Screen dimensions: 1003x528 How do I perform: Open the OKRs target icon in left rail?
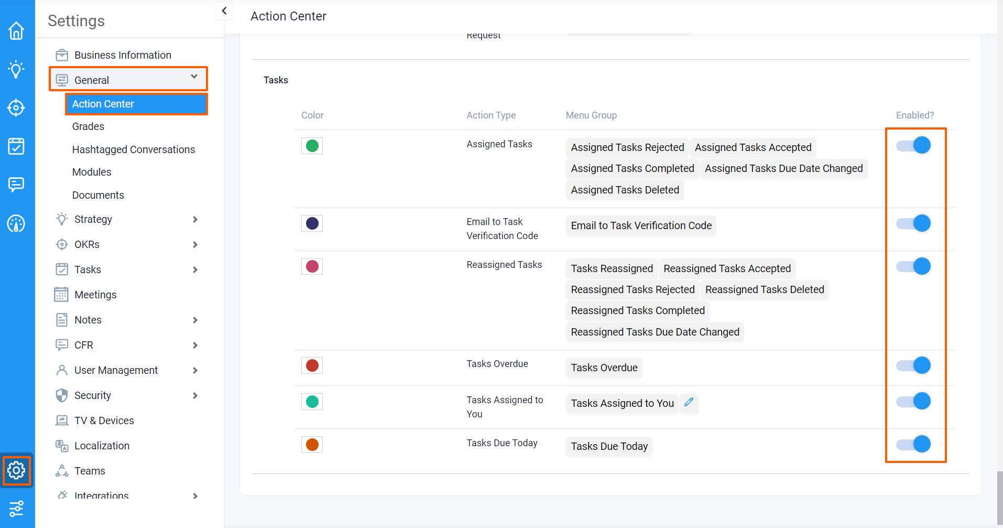(16, 108)
